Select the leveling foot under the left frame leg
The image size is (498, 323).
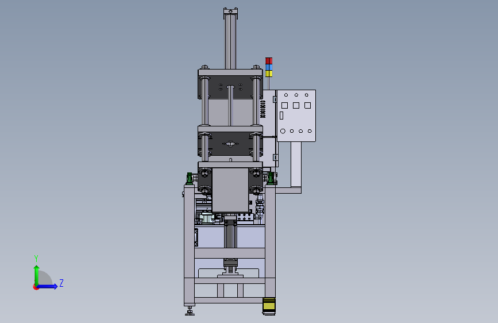pos(190,310)
